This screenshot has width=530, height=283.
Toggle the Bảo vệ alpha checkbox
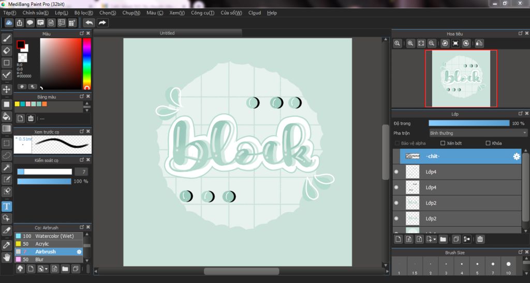(x=397, y=143)
